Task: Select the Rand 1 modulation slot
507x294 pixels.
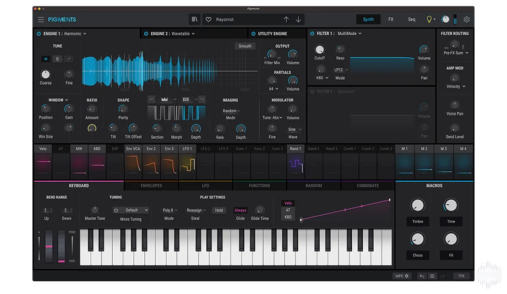Action: click(296, 162)
